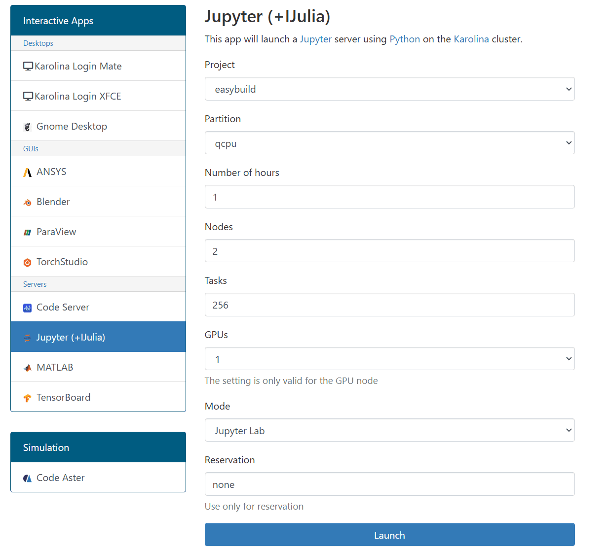Select the Jupyter (+IJulia) sidebar entry

(71, 337)
